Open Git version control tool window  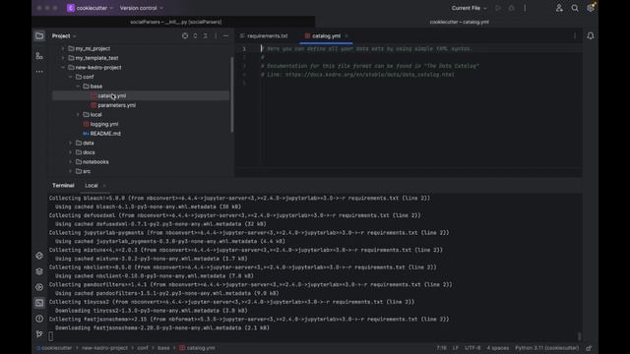coord(39,334)
